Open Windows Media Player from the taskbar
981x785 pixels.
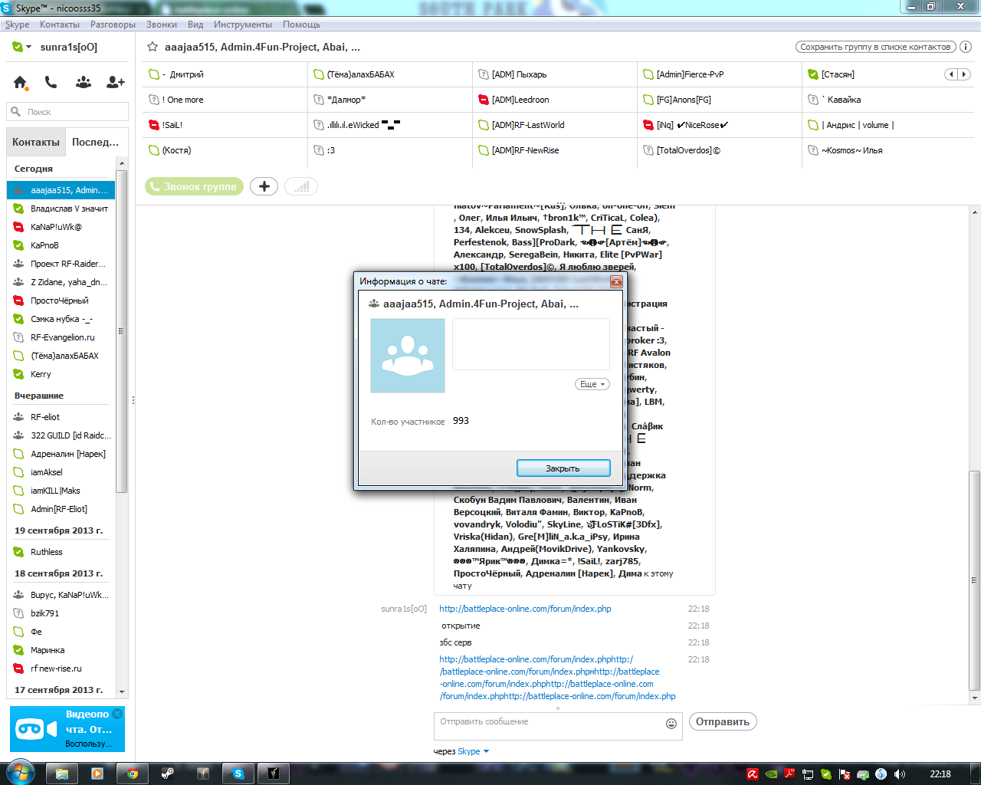[97, 774]
